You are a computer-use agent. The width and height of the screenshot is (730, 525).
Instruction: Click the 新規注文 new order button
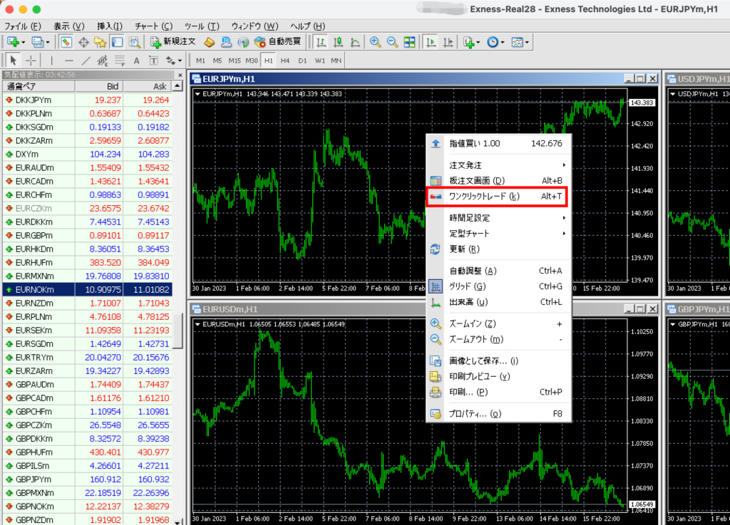(x=173, y=42)
